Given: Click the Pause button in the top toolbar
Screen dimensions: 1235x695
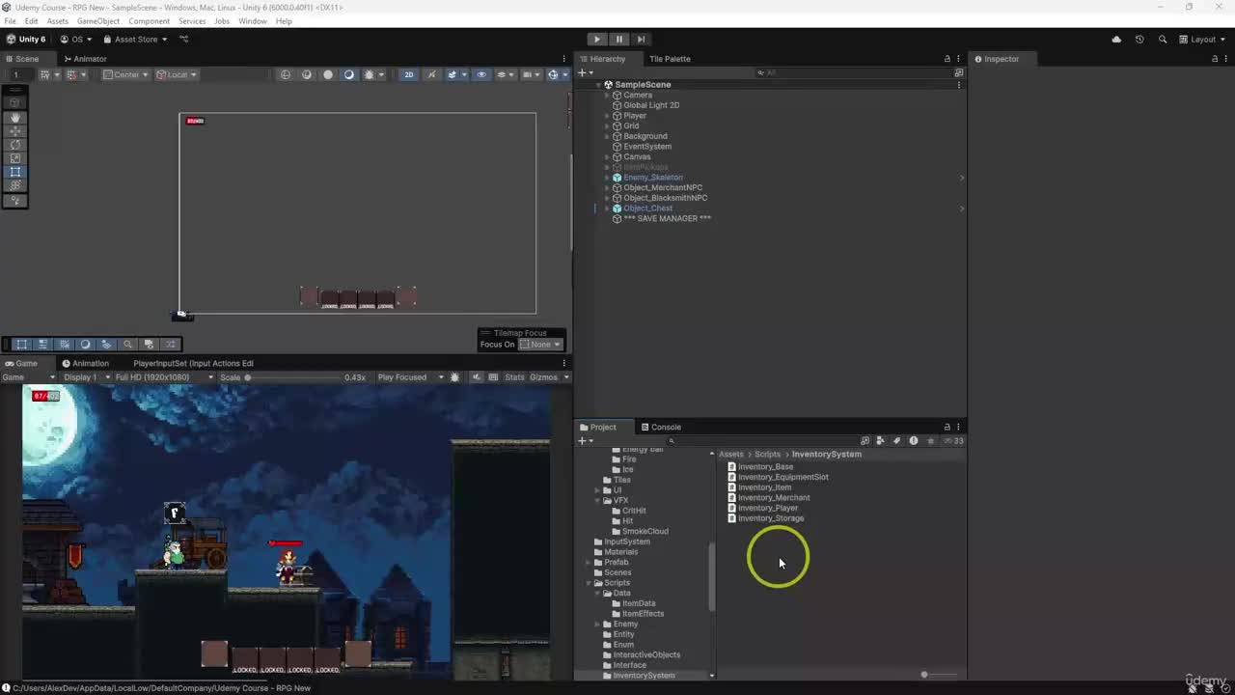Looking at the screenshot, I should (x=619, y=40).
